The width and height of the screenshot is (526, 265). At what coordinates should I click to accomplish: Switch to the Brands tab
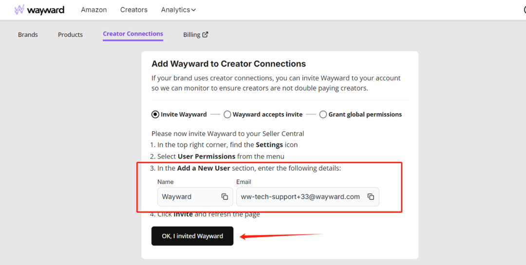[x=28, y=35]
